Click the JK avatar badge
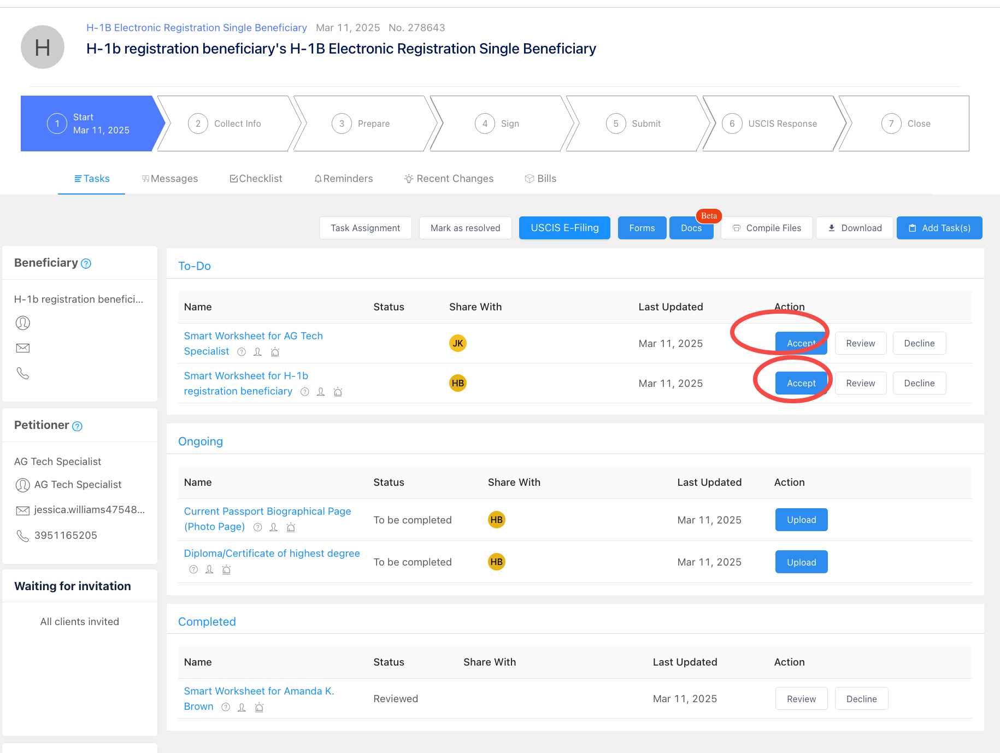 coord(457,343)
